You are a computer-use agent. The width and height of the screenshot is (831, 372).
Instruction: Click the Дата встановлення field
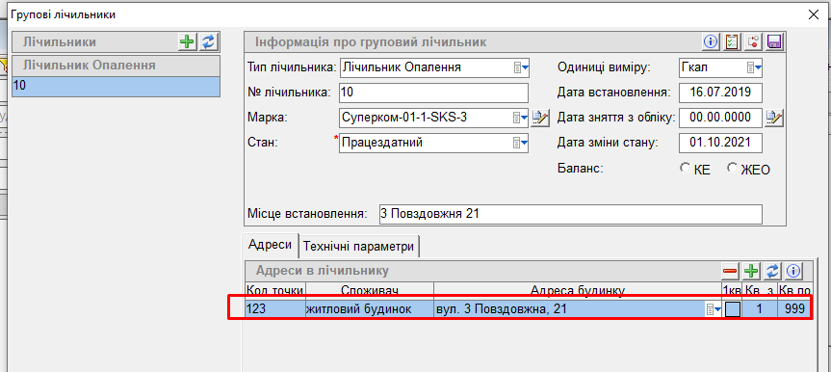coord(720,93)
